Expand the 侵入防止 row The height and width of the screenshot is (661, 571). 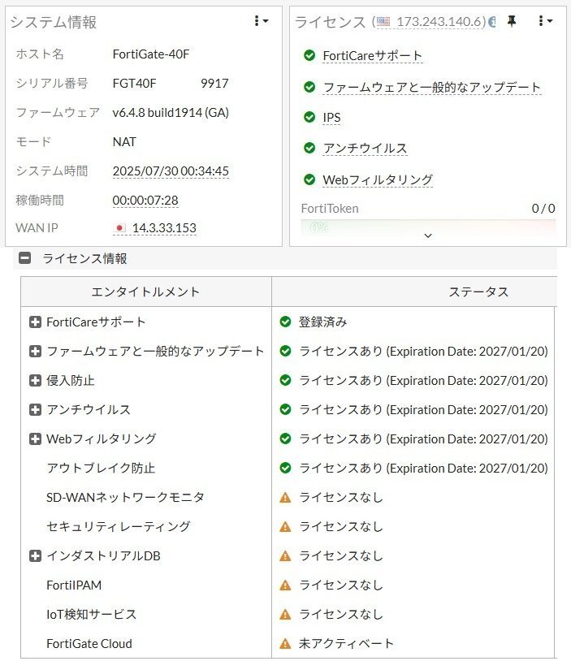[36, 380]
